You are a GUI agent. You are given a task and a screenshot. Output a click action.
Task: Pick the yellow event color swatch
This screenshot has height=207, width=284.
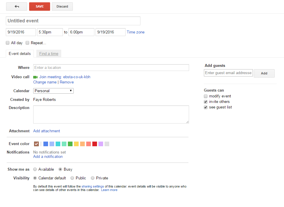[76, 144]
